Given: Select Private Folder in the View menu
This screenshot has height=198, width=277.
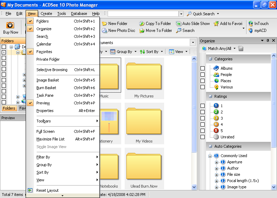Looking at the screenshot, I should point(63,59).
